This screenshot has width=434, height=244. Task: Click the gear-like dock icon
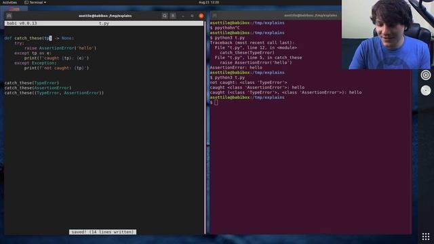(x=426, y=75)
